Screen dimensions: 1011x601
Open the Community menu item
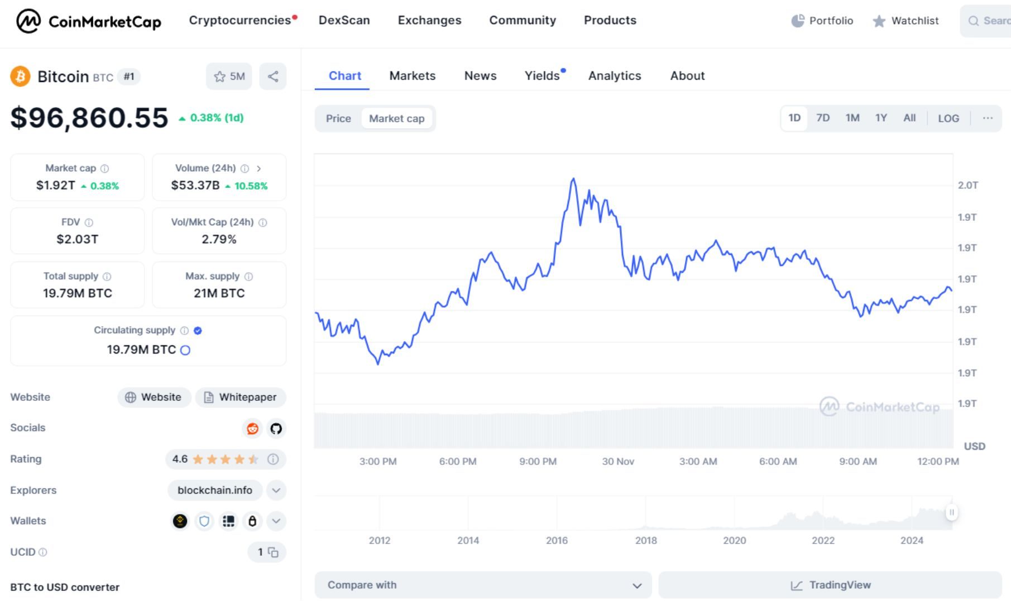522,20
